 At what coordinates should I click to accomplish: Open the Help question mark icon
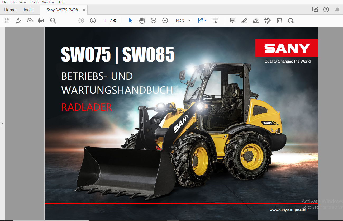[326, 10]
